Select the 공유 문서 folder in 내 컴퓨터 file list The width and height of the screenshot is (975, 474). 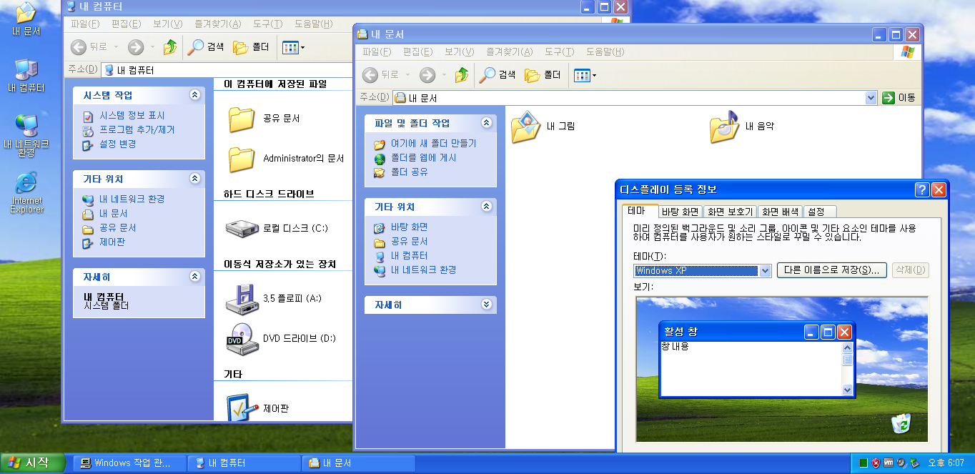pos(264,119)
